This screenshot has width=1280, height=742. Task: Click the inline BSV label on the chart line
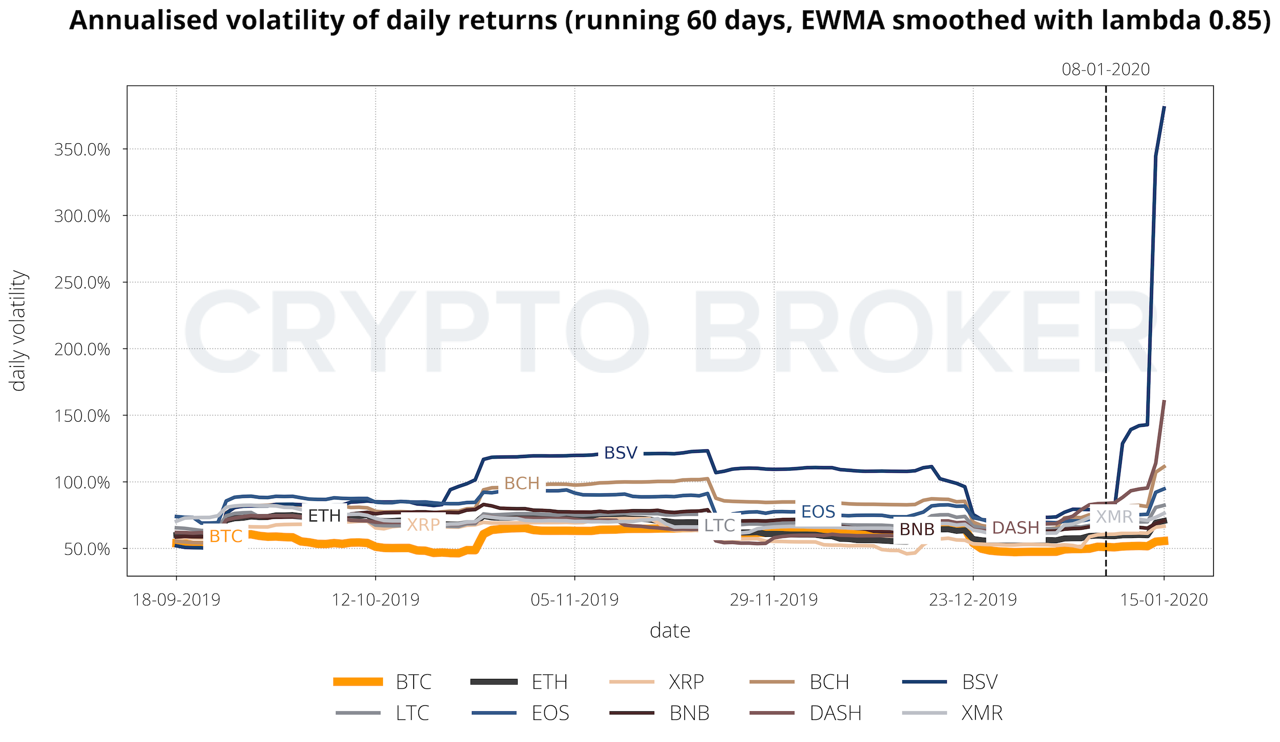[x=621, y=453]
